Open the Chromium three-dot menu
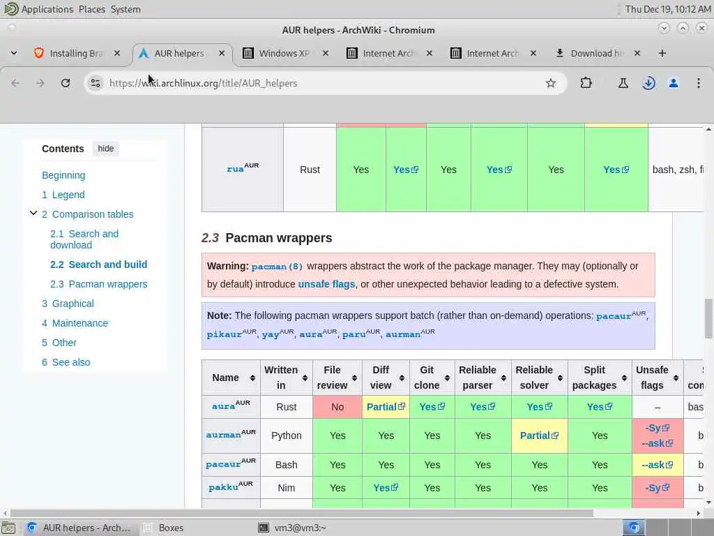Screen dimensions: 714x536 coord(698,83)
